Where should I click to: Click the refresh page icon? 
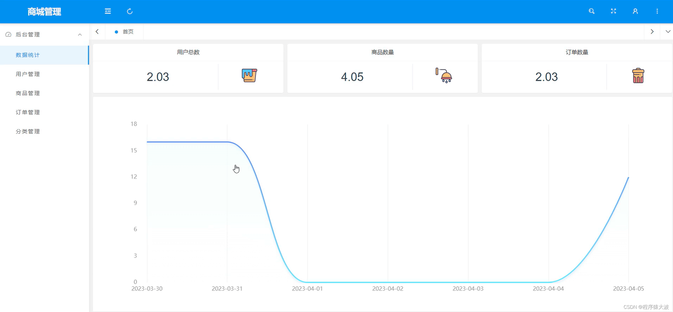[129, 11]
